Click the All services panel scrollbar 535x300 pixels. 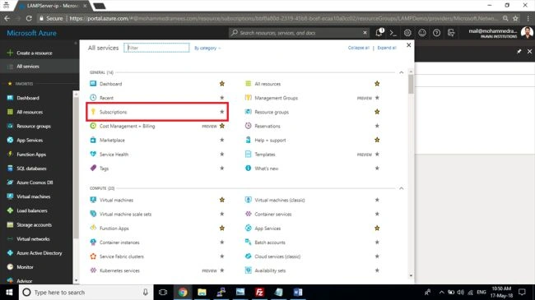[x=411, y=84]
